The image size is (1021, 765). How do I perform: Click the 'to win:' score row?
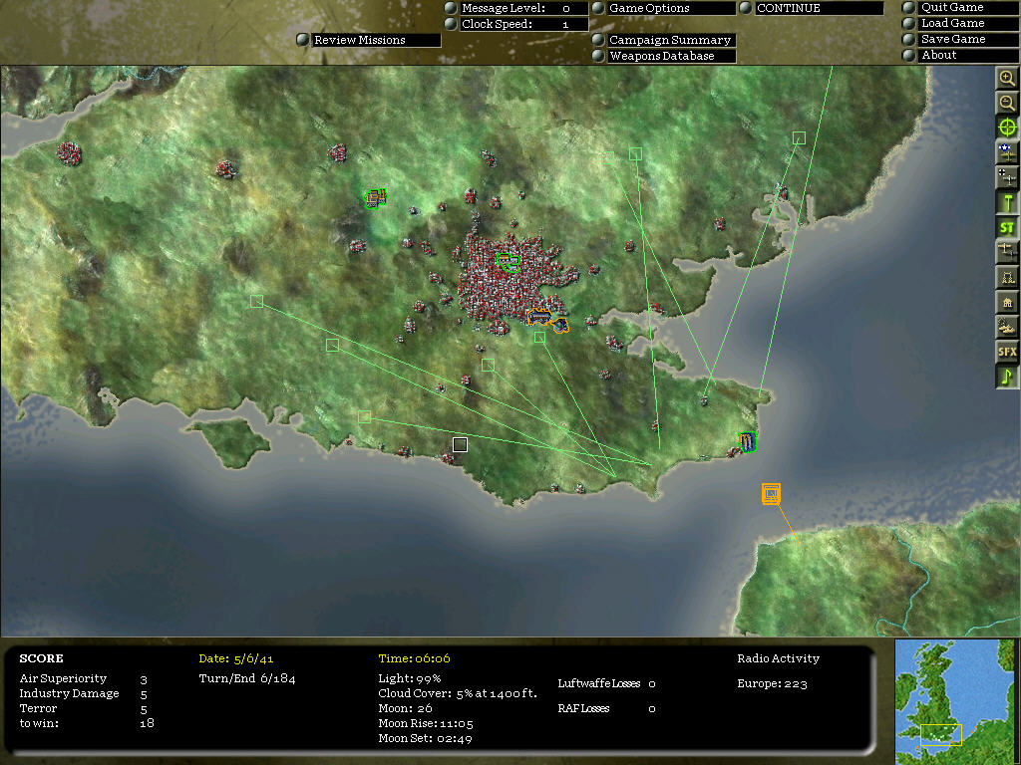87,723
